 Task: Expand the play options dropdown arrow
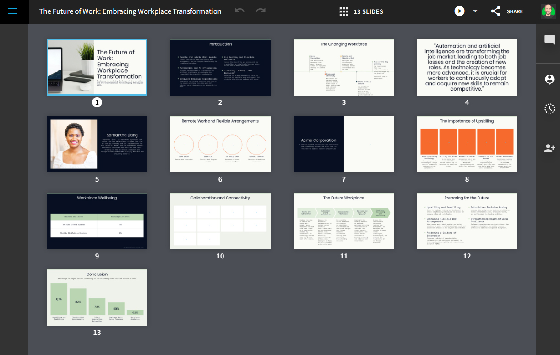click(475, 11)
